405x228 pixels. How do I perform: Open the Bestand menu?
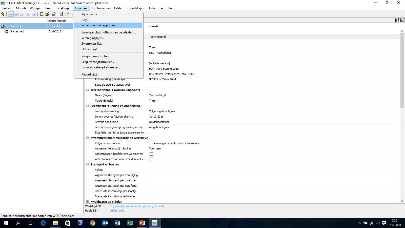point(7,8)
